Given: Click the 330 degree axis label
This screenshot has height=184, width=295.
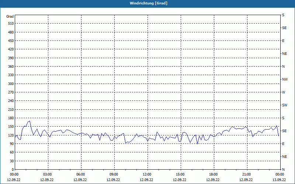Looking at the screenshot, I should click(11, 75).
